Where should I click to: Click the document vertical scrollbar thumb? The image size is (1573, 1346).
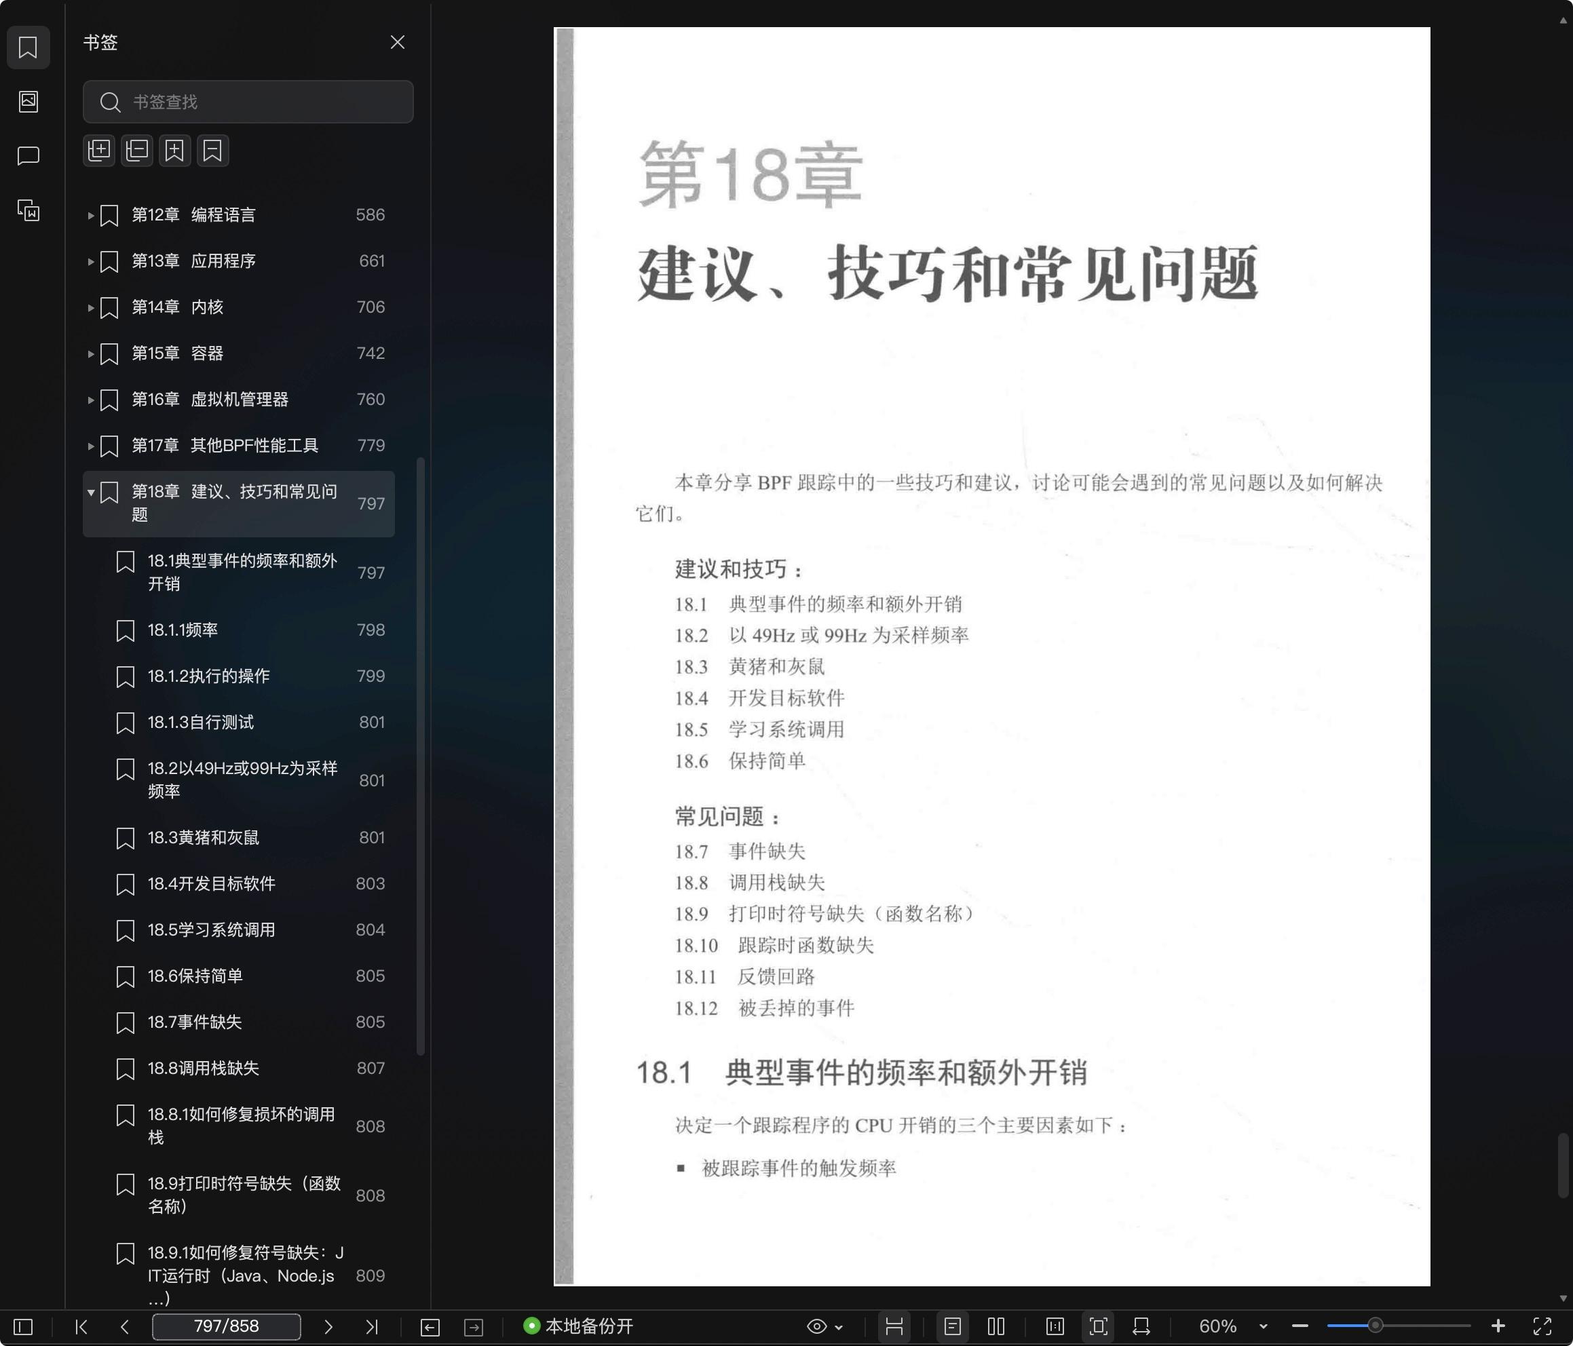pyautogui.click(x=1563, y=1165)
